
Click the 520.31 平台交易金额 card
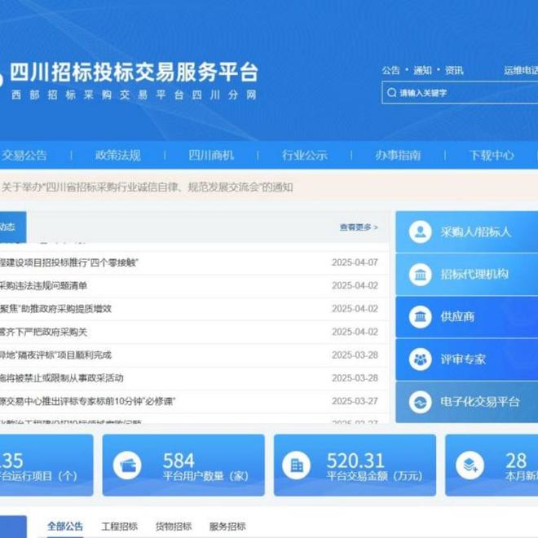(x=355, y=465)
